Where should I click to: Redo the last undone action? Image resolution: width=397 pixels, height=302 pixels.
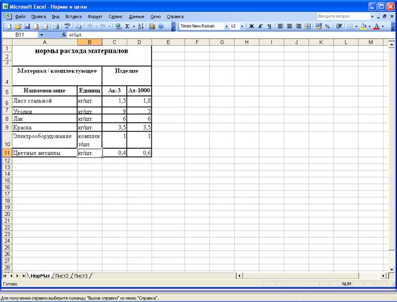coord(103,26)
